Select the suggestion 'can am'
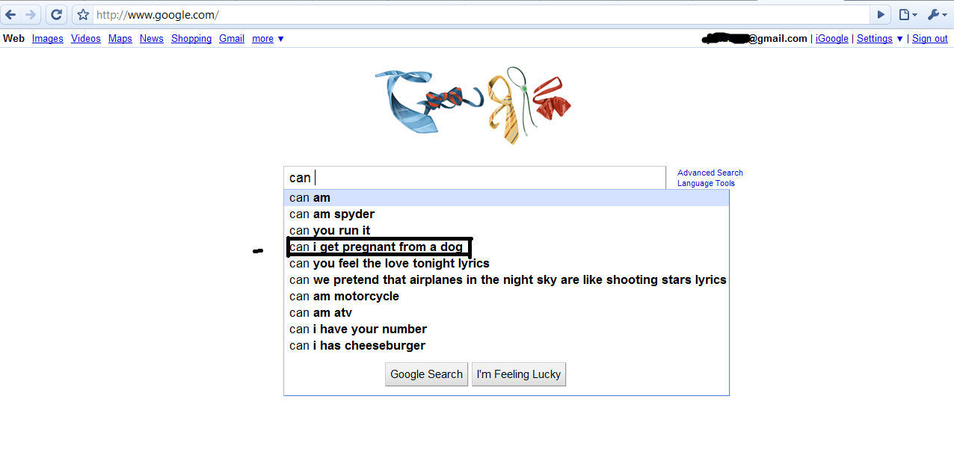 click(506, 198)
